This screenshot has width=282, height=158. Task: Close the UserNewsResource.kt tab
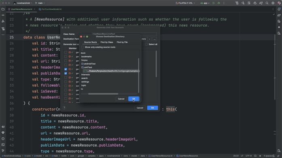(34, 9)
